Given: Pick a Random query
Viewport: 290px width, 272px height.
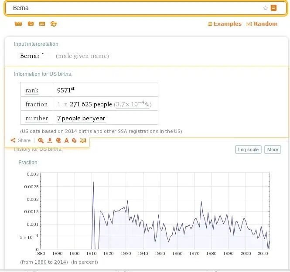Looking at the screenshot, I should [x=262, y=24].
